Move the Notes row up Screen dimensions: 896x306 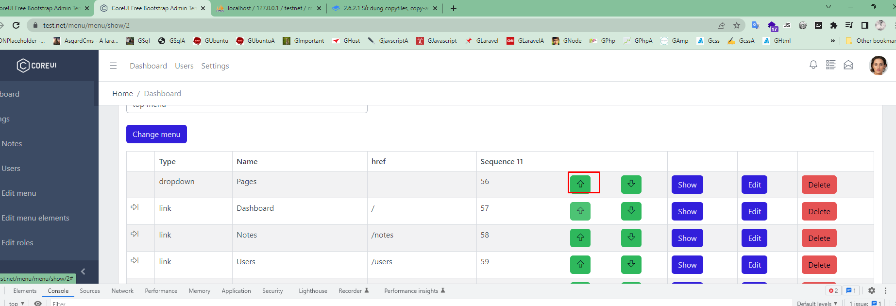coord(580,238)
